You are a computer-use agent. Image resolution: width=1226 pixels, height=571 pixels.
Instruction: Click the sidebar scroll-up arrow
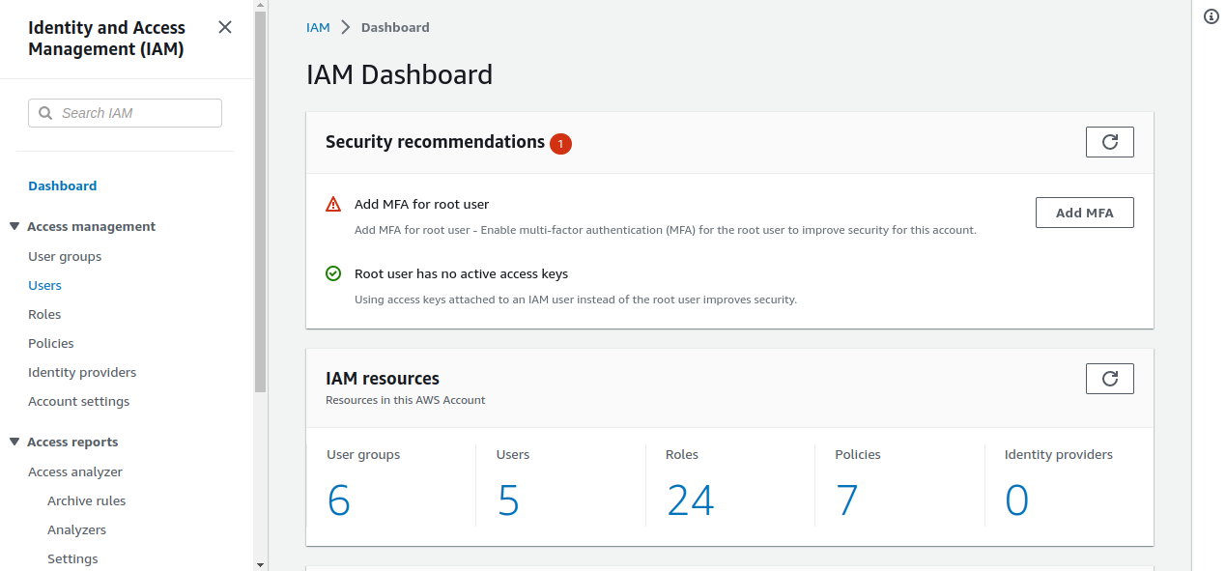[x=260, y=6]
